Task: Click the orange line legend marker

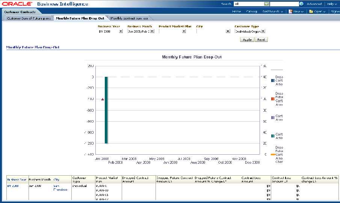Action: 273,155
